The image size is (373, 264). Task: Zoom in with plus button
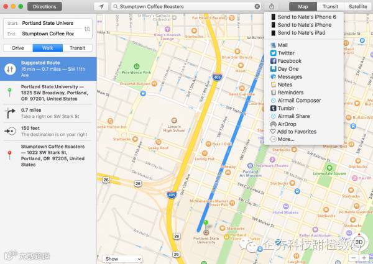(364, 258)
